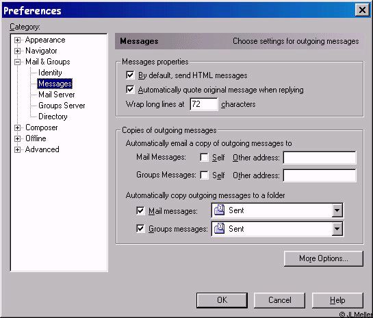Click the Sent folder icon for Groups messages
This screenshot has height=318, width=373.
point(219,229)
